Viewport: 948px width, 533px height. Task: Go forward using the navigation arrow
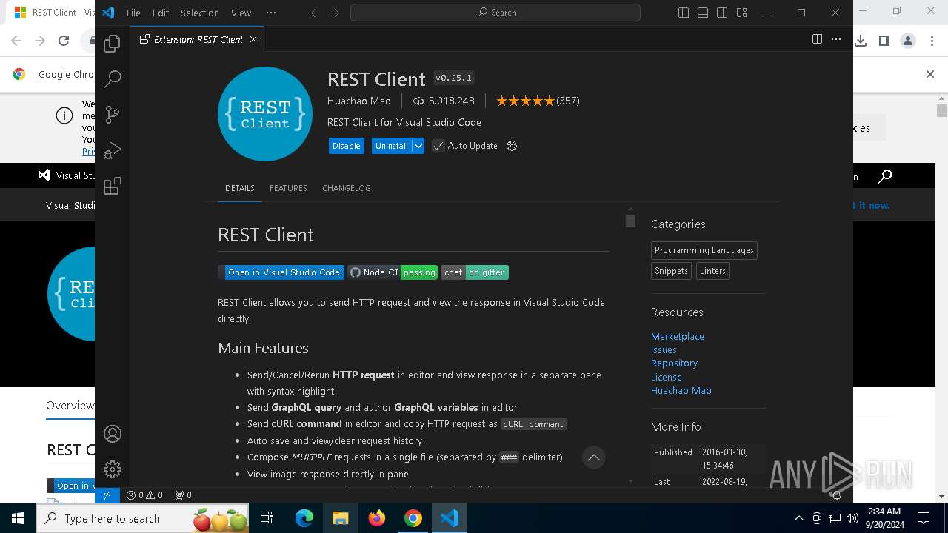(335, 13)
